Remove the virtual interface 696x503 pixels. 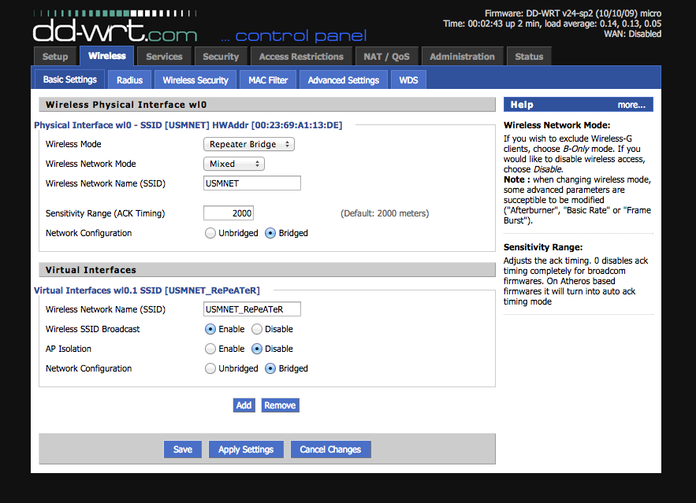[280, 405]
